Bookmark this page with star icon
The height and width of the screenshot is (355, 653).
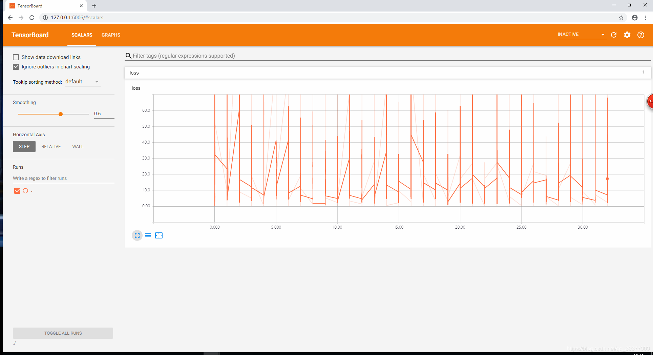point(621,18)
